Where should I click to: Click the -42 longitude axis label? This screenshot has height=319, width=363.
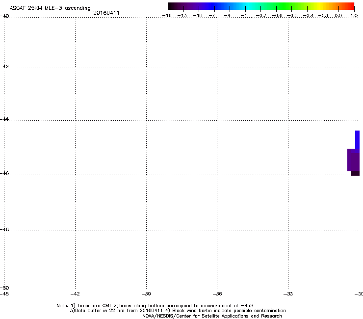[x=75, y=294]
